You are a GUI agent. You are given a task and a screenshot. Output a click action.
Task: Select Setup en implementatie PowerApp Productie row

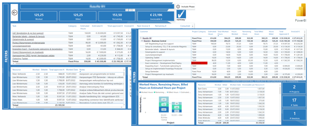(x=222, y=69)
